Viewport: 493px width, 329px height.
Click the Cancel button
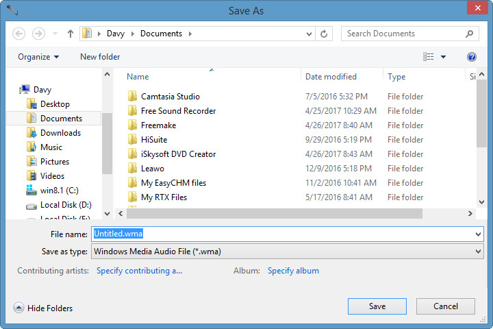click(446, 306)
